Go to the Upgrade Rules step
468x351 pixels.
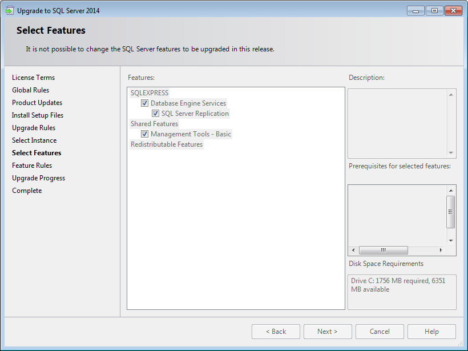pos(34,128)
